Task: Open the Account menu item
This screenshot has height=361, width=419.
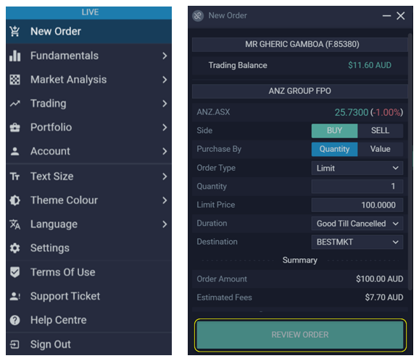Action: coord(88,151)
